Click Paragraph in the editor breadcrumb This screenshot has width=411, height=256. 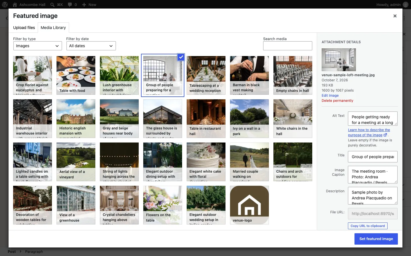[x=34, y=251]
